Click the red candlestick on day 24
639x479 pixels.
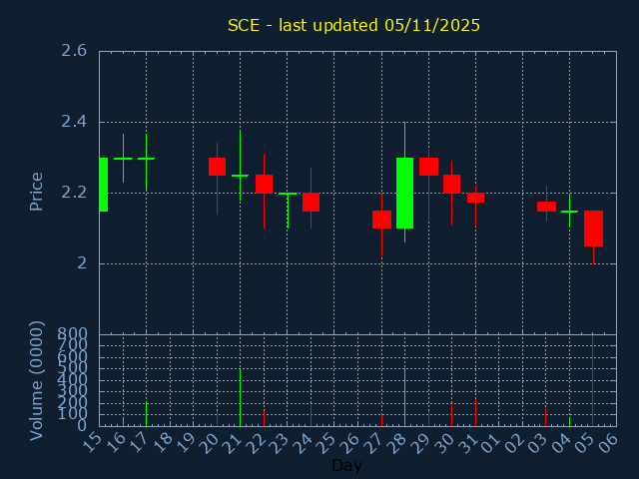click(311, 203)
